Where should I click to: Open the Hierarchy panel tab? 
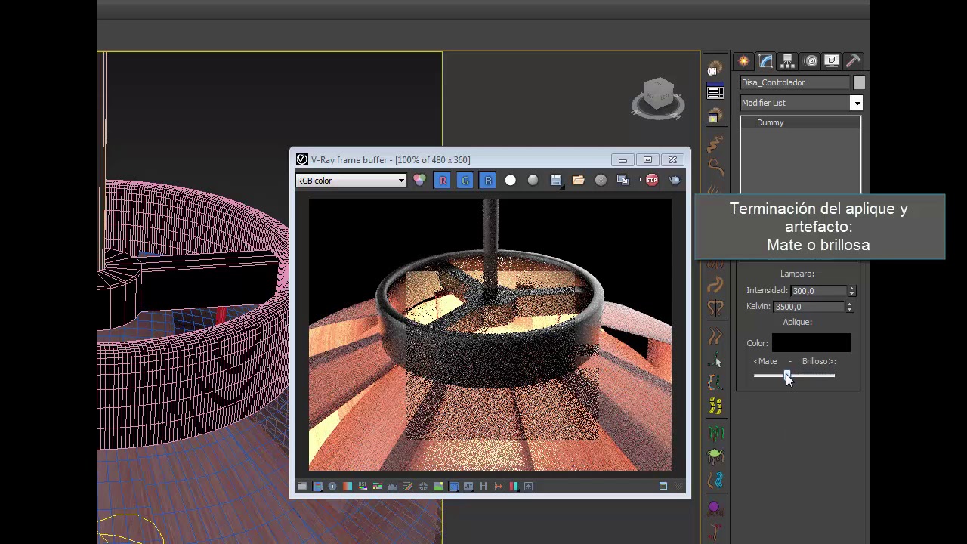click(x=788, y=61)
